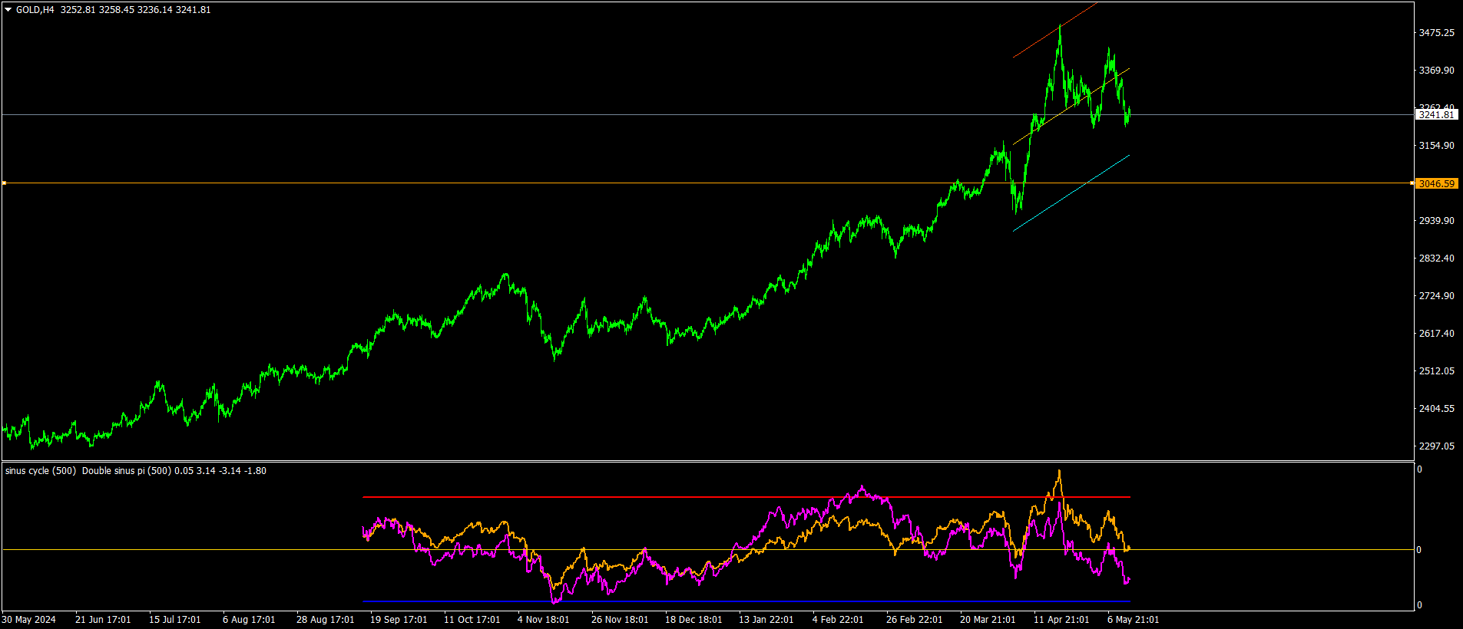Click the 15 Jul 17:01 time label

click(175, 620)
